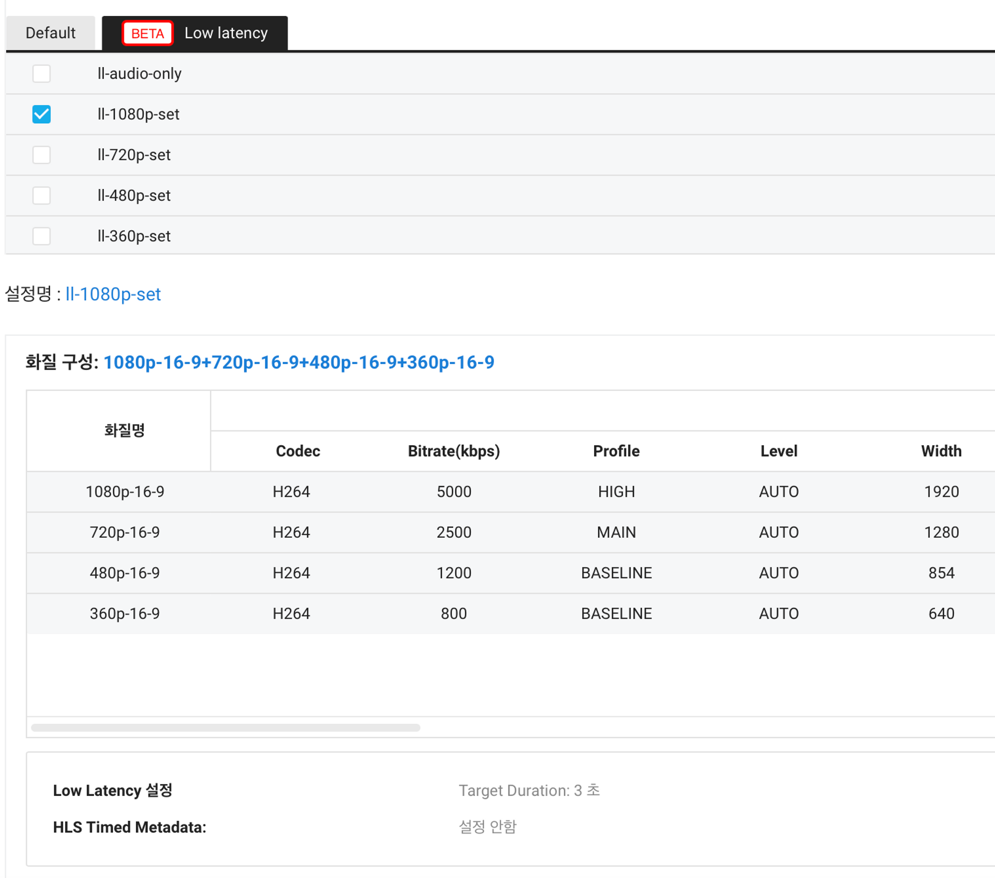Tick the ll-480p-set checkbox

[41, 195]
